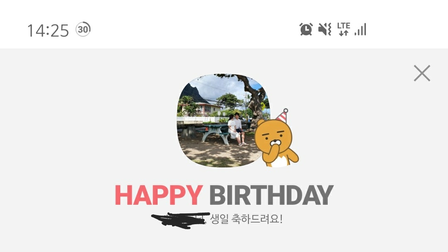448x252 pixels.
Task: Tap the gray BIRTHDAY word
Action: pos(271,195)
